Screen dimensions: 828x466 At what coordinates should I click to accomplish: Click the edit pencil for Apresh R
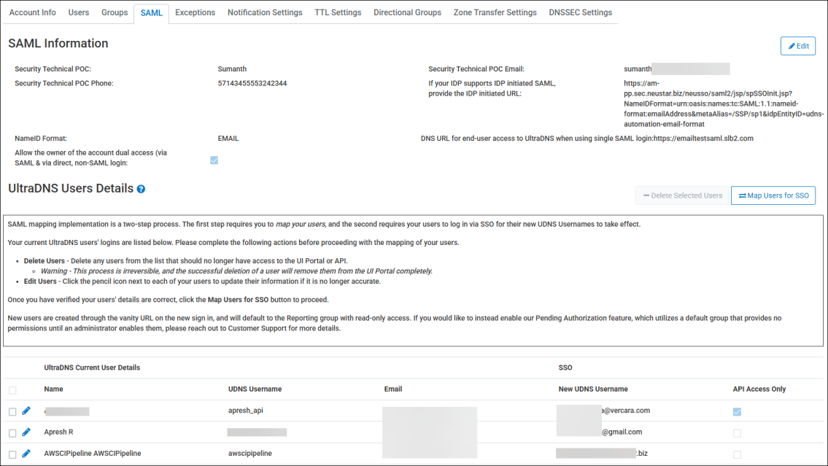point(26,432)
